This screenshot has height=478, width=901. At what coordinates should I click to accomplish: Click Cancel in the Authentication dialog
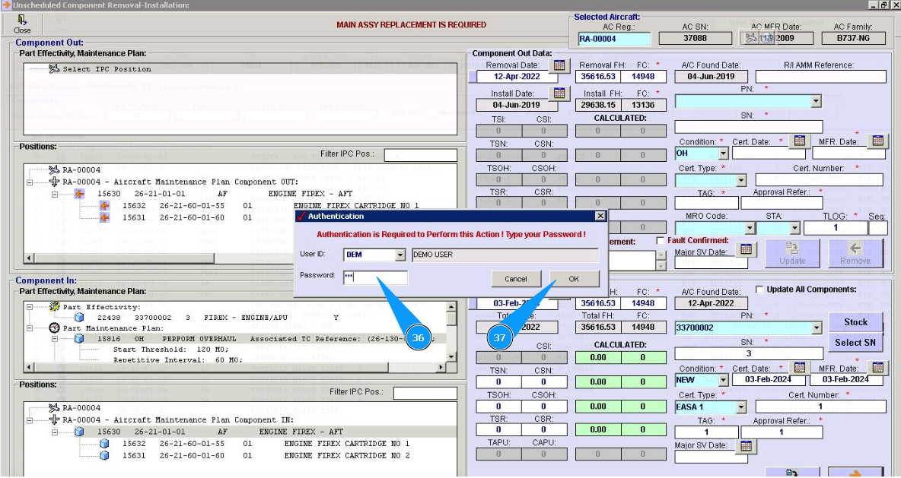(515, 279)
